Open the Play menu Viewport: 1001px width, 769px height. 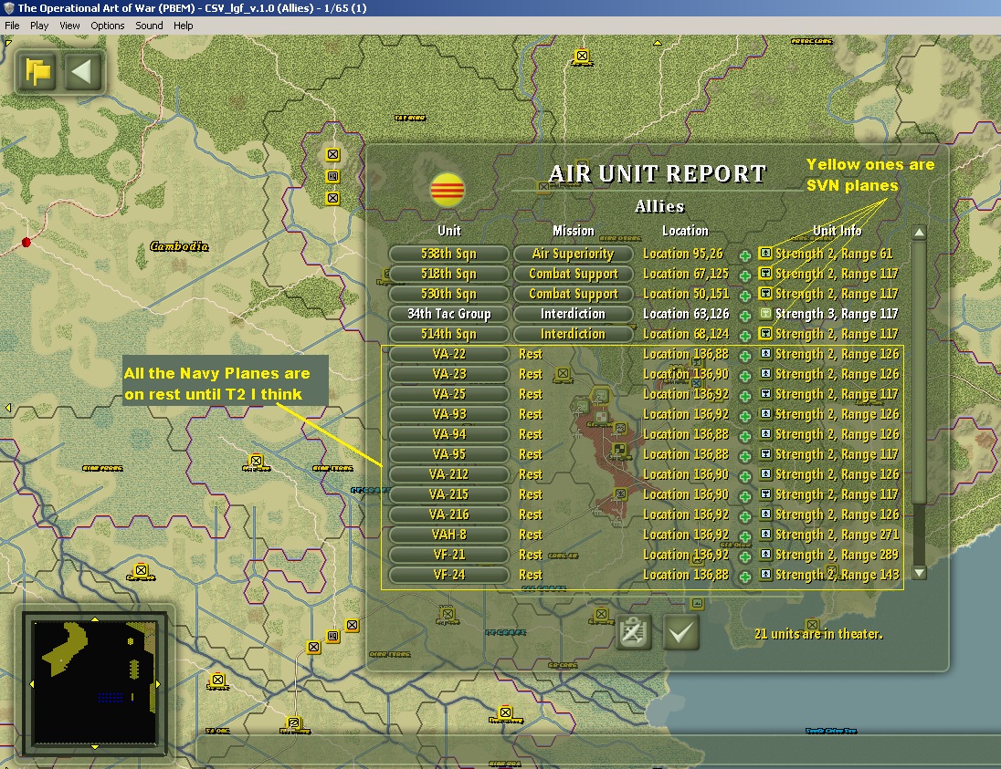tap(39, 26)
